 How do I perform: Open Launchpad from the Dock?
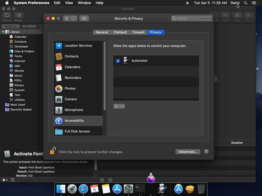point(72,189)
